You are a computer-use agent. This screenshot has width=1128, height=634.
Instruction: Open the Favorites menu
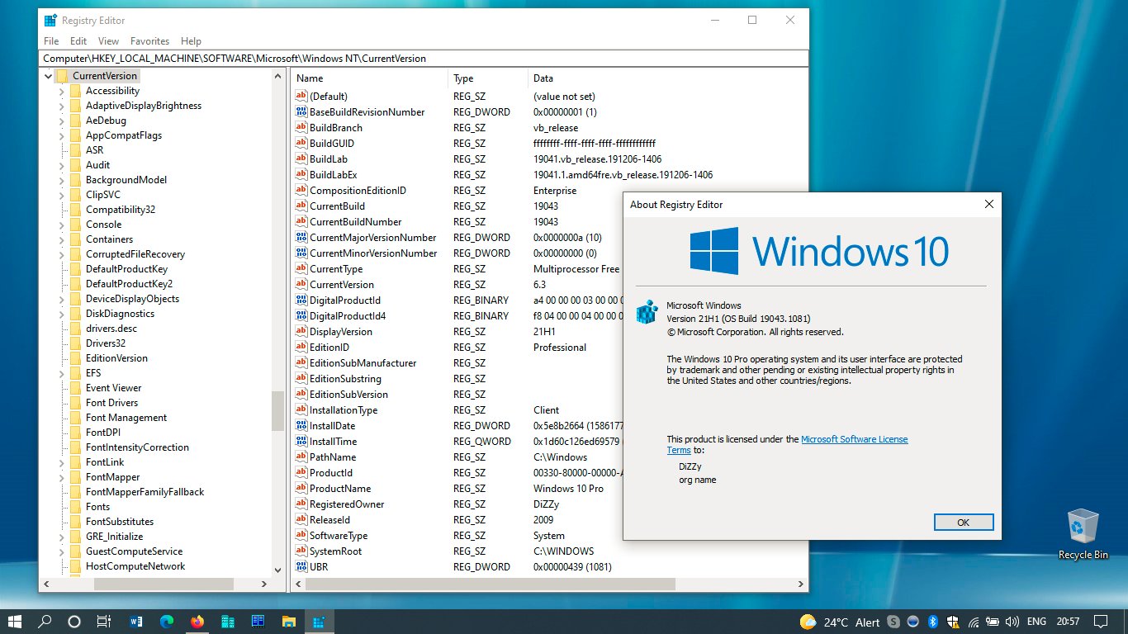click(149, 41)
